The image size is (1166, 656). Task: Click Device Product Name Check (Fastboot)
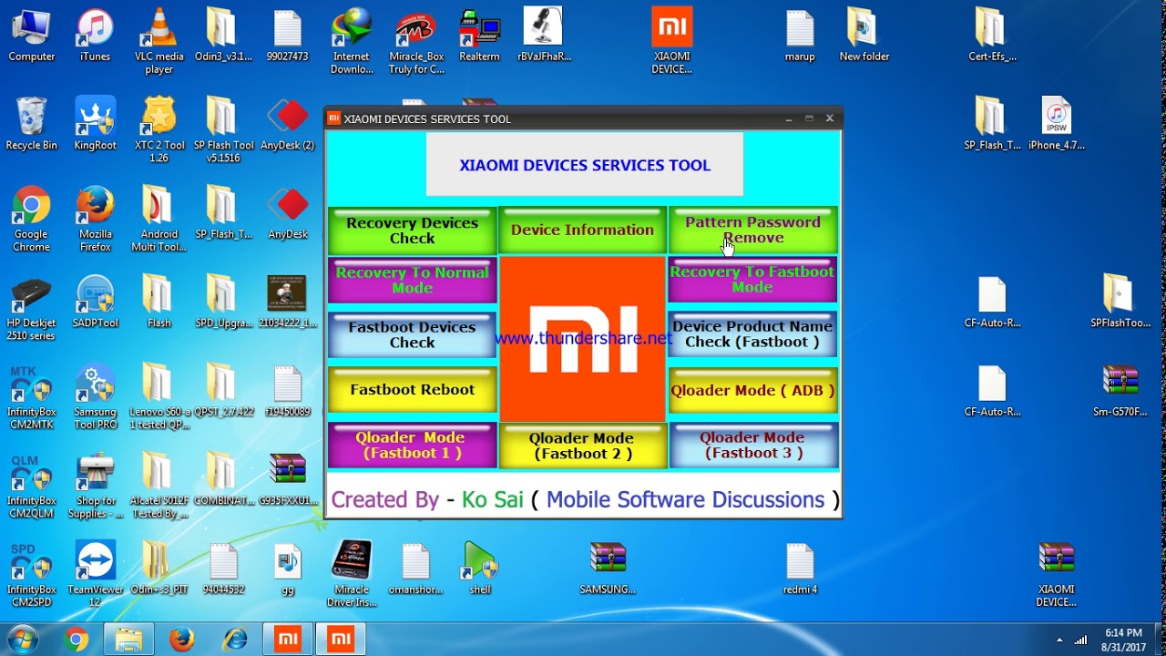[752, 333]
